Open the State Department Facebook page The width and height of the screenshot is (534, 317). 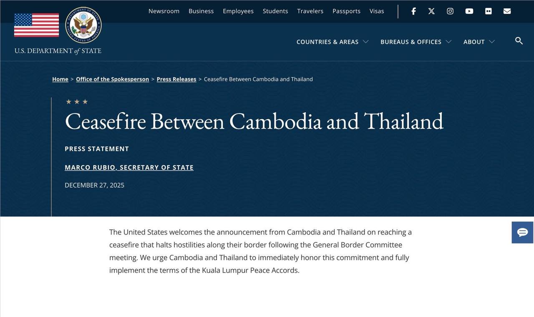pyautogui.click(x=413, y=11)
